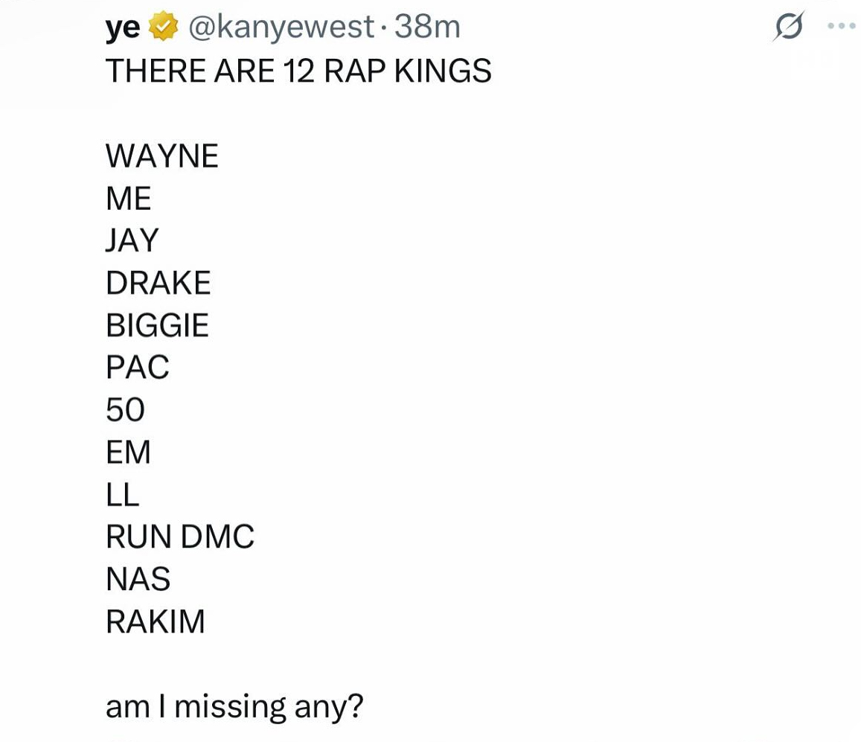Click the ME line in the tweet
861x742 pixels.
coord(129,198)
